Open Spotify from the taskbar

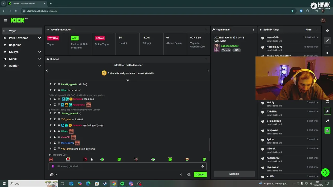(x=122, y=184)
